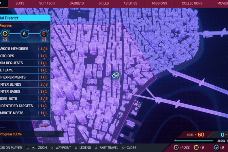Viewport: 228px width, 152px height.
Task: Click the Financial District panel title
Action: click(x=9, y=18)
